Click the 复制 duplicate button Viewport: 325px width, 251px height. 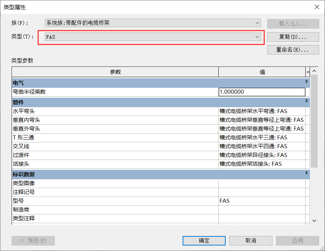tap(288, 37)
